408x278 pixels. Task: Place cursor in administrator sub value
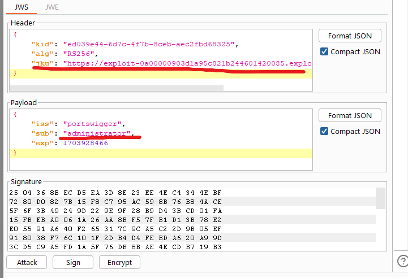[x=96, y=133]
